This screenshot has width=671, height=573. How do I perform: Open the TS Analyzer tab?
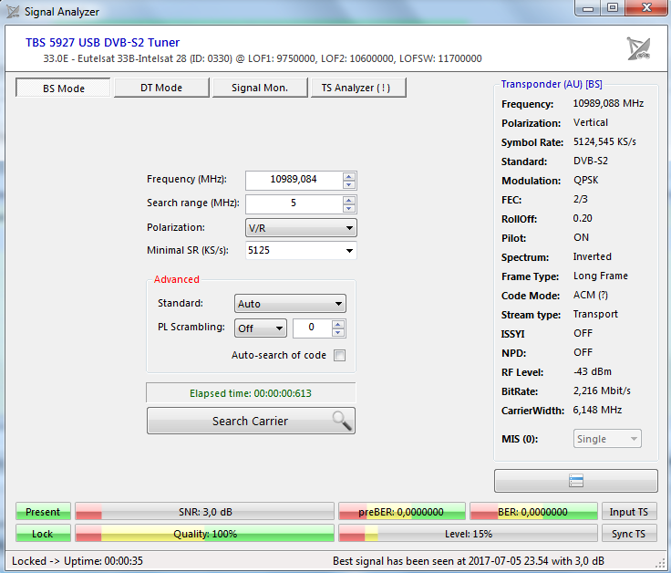358,88
